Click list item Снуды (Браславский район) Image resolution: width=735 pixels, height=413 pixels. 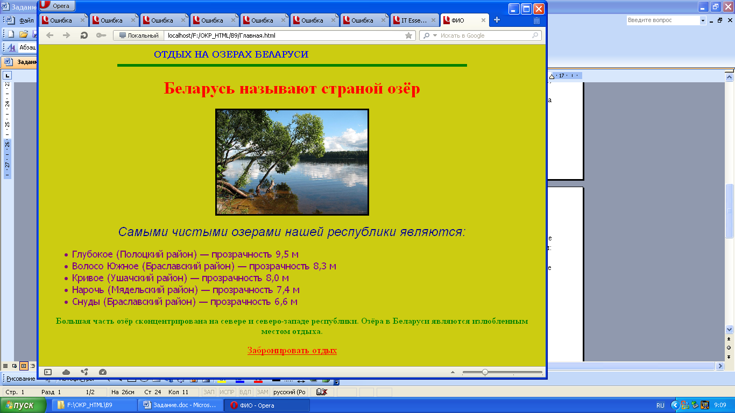pyautogui.click(x=185, y=302)
